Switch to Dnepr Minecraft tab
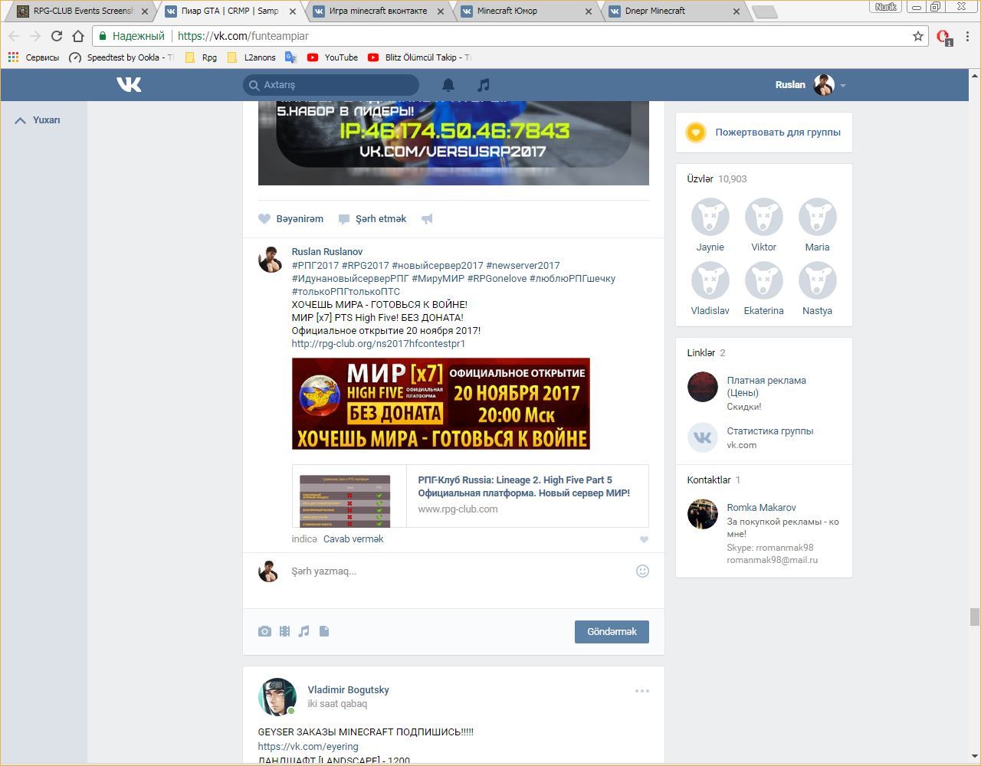This screenshot has width=981, height=766. (x=673, y=11)
